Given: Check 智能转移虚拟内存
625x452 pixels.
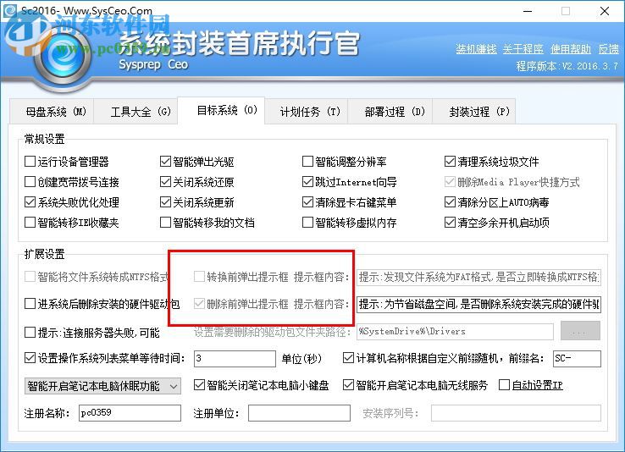Looking at the screenshot, I should click(307, 223).
